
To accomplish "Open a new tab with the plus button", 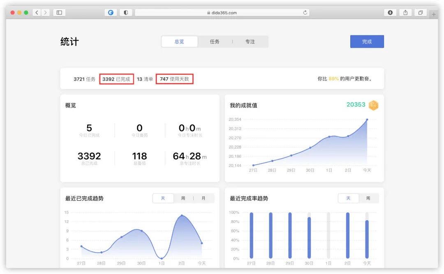I will click(434, 14).
